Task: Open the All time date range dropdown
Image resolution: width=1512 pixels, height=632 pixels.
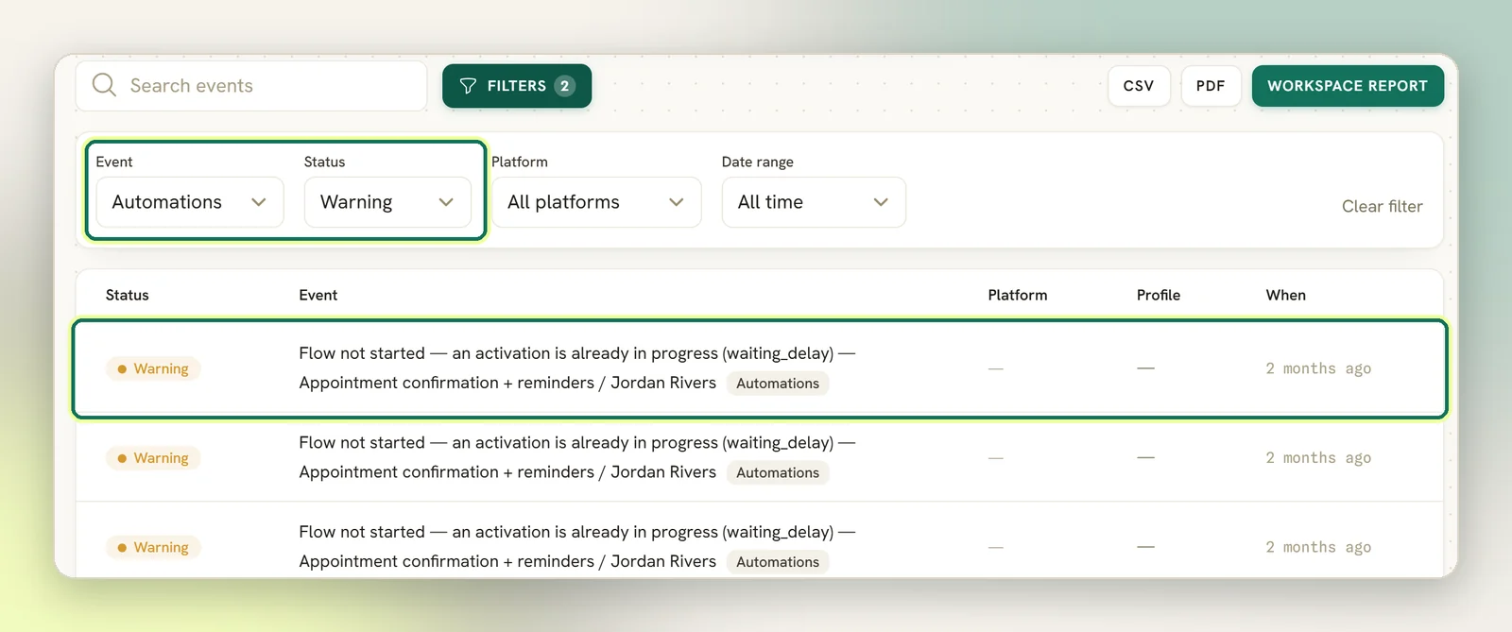Action: [814, 202]
